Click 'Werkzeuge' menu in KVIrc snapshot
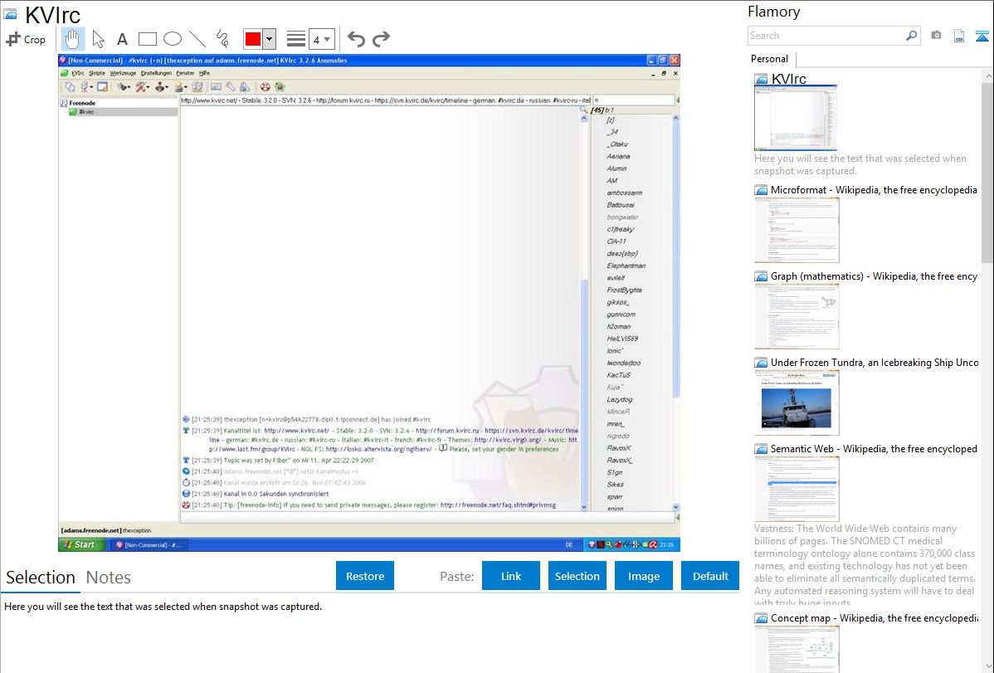This screenshot has width=994, height=673. [123, 73]
